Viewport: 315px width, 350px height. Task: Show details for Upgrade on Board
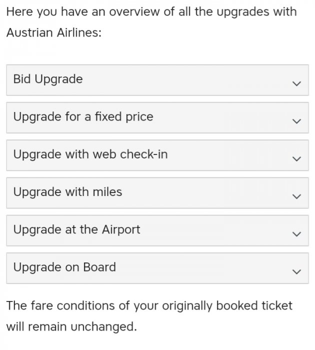click(x=157, y=268)
